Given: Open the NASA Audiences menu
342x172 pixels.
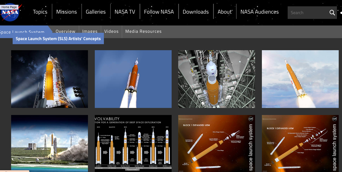Looking at the screenshot, I should [x=260, y=12].
